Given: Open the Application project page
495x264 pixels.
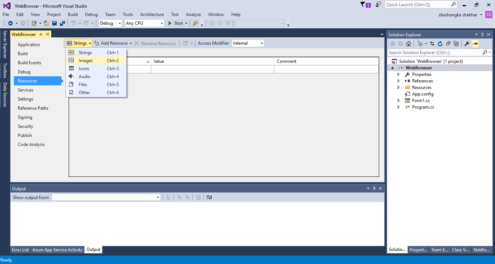Looking at the screenshot, I should pyautogui.click(x=29, y=45).
